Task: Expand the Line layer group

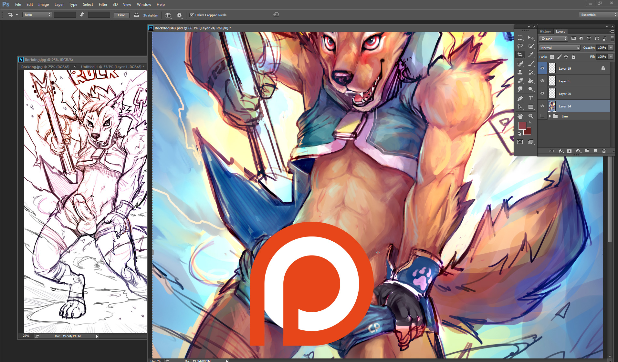Action: click(550, 116)
